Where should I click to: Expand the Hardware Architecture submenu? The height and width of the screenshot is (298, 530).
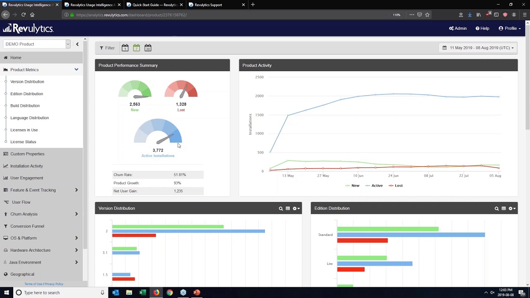point(76,250)
